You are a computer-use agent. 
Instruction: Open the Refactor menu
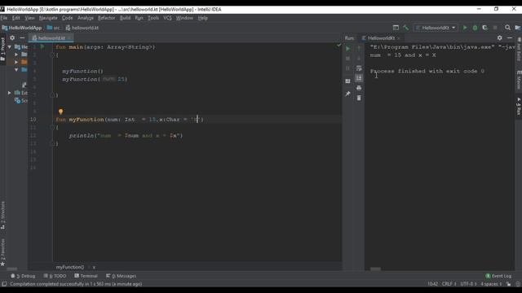coord(107,18)
